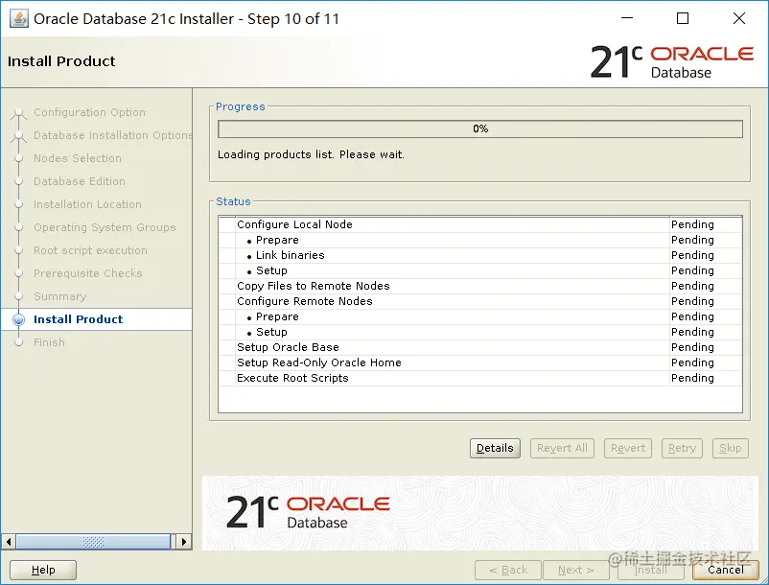Click the Next button
769x585 pixels.
pyautogui.click(x=575, y=570)
